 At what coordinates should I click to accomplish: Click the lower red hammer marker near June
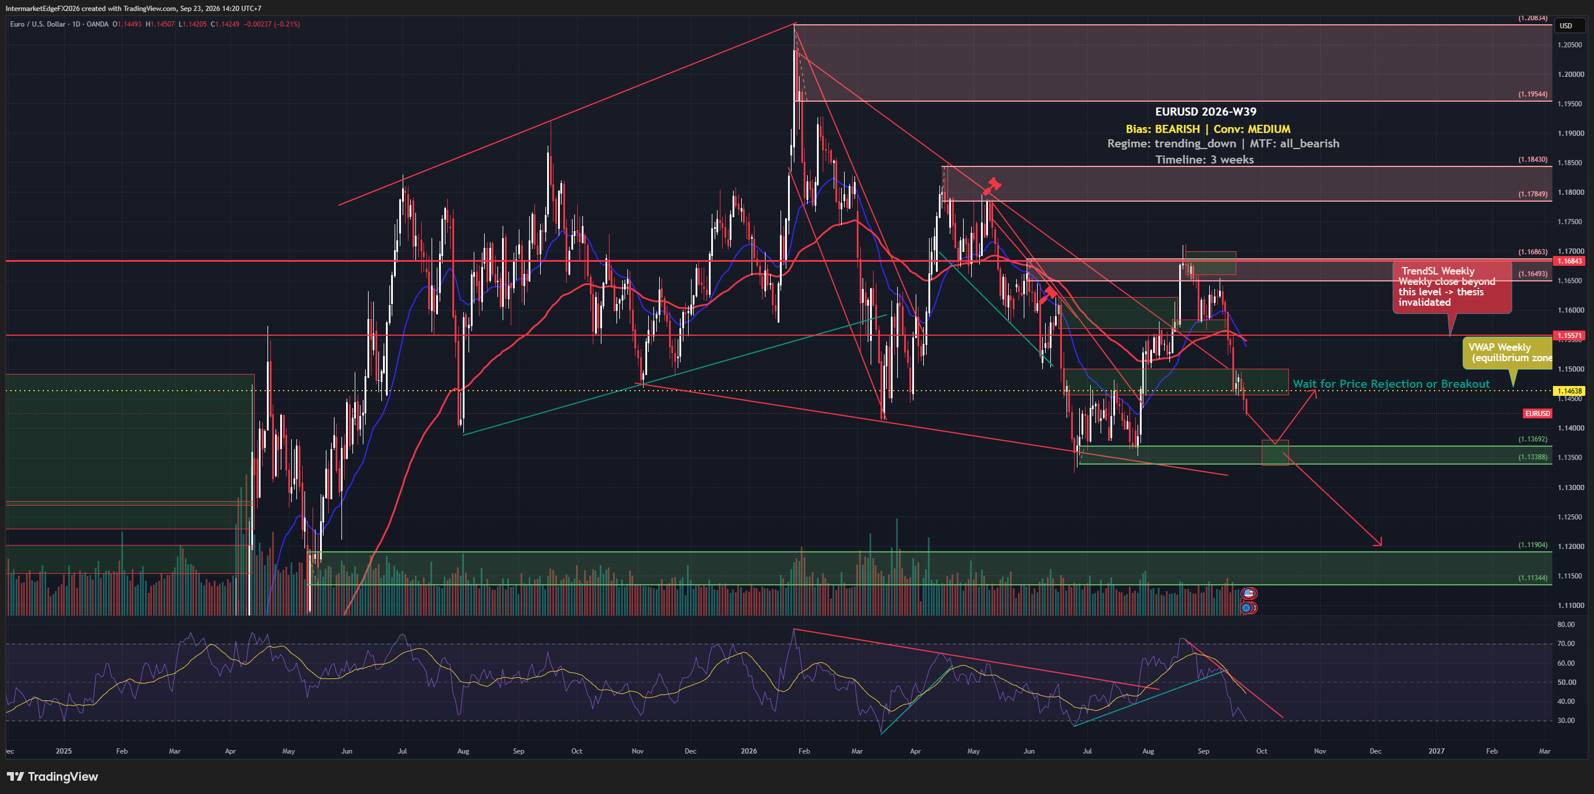click(1047, 294)
